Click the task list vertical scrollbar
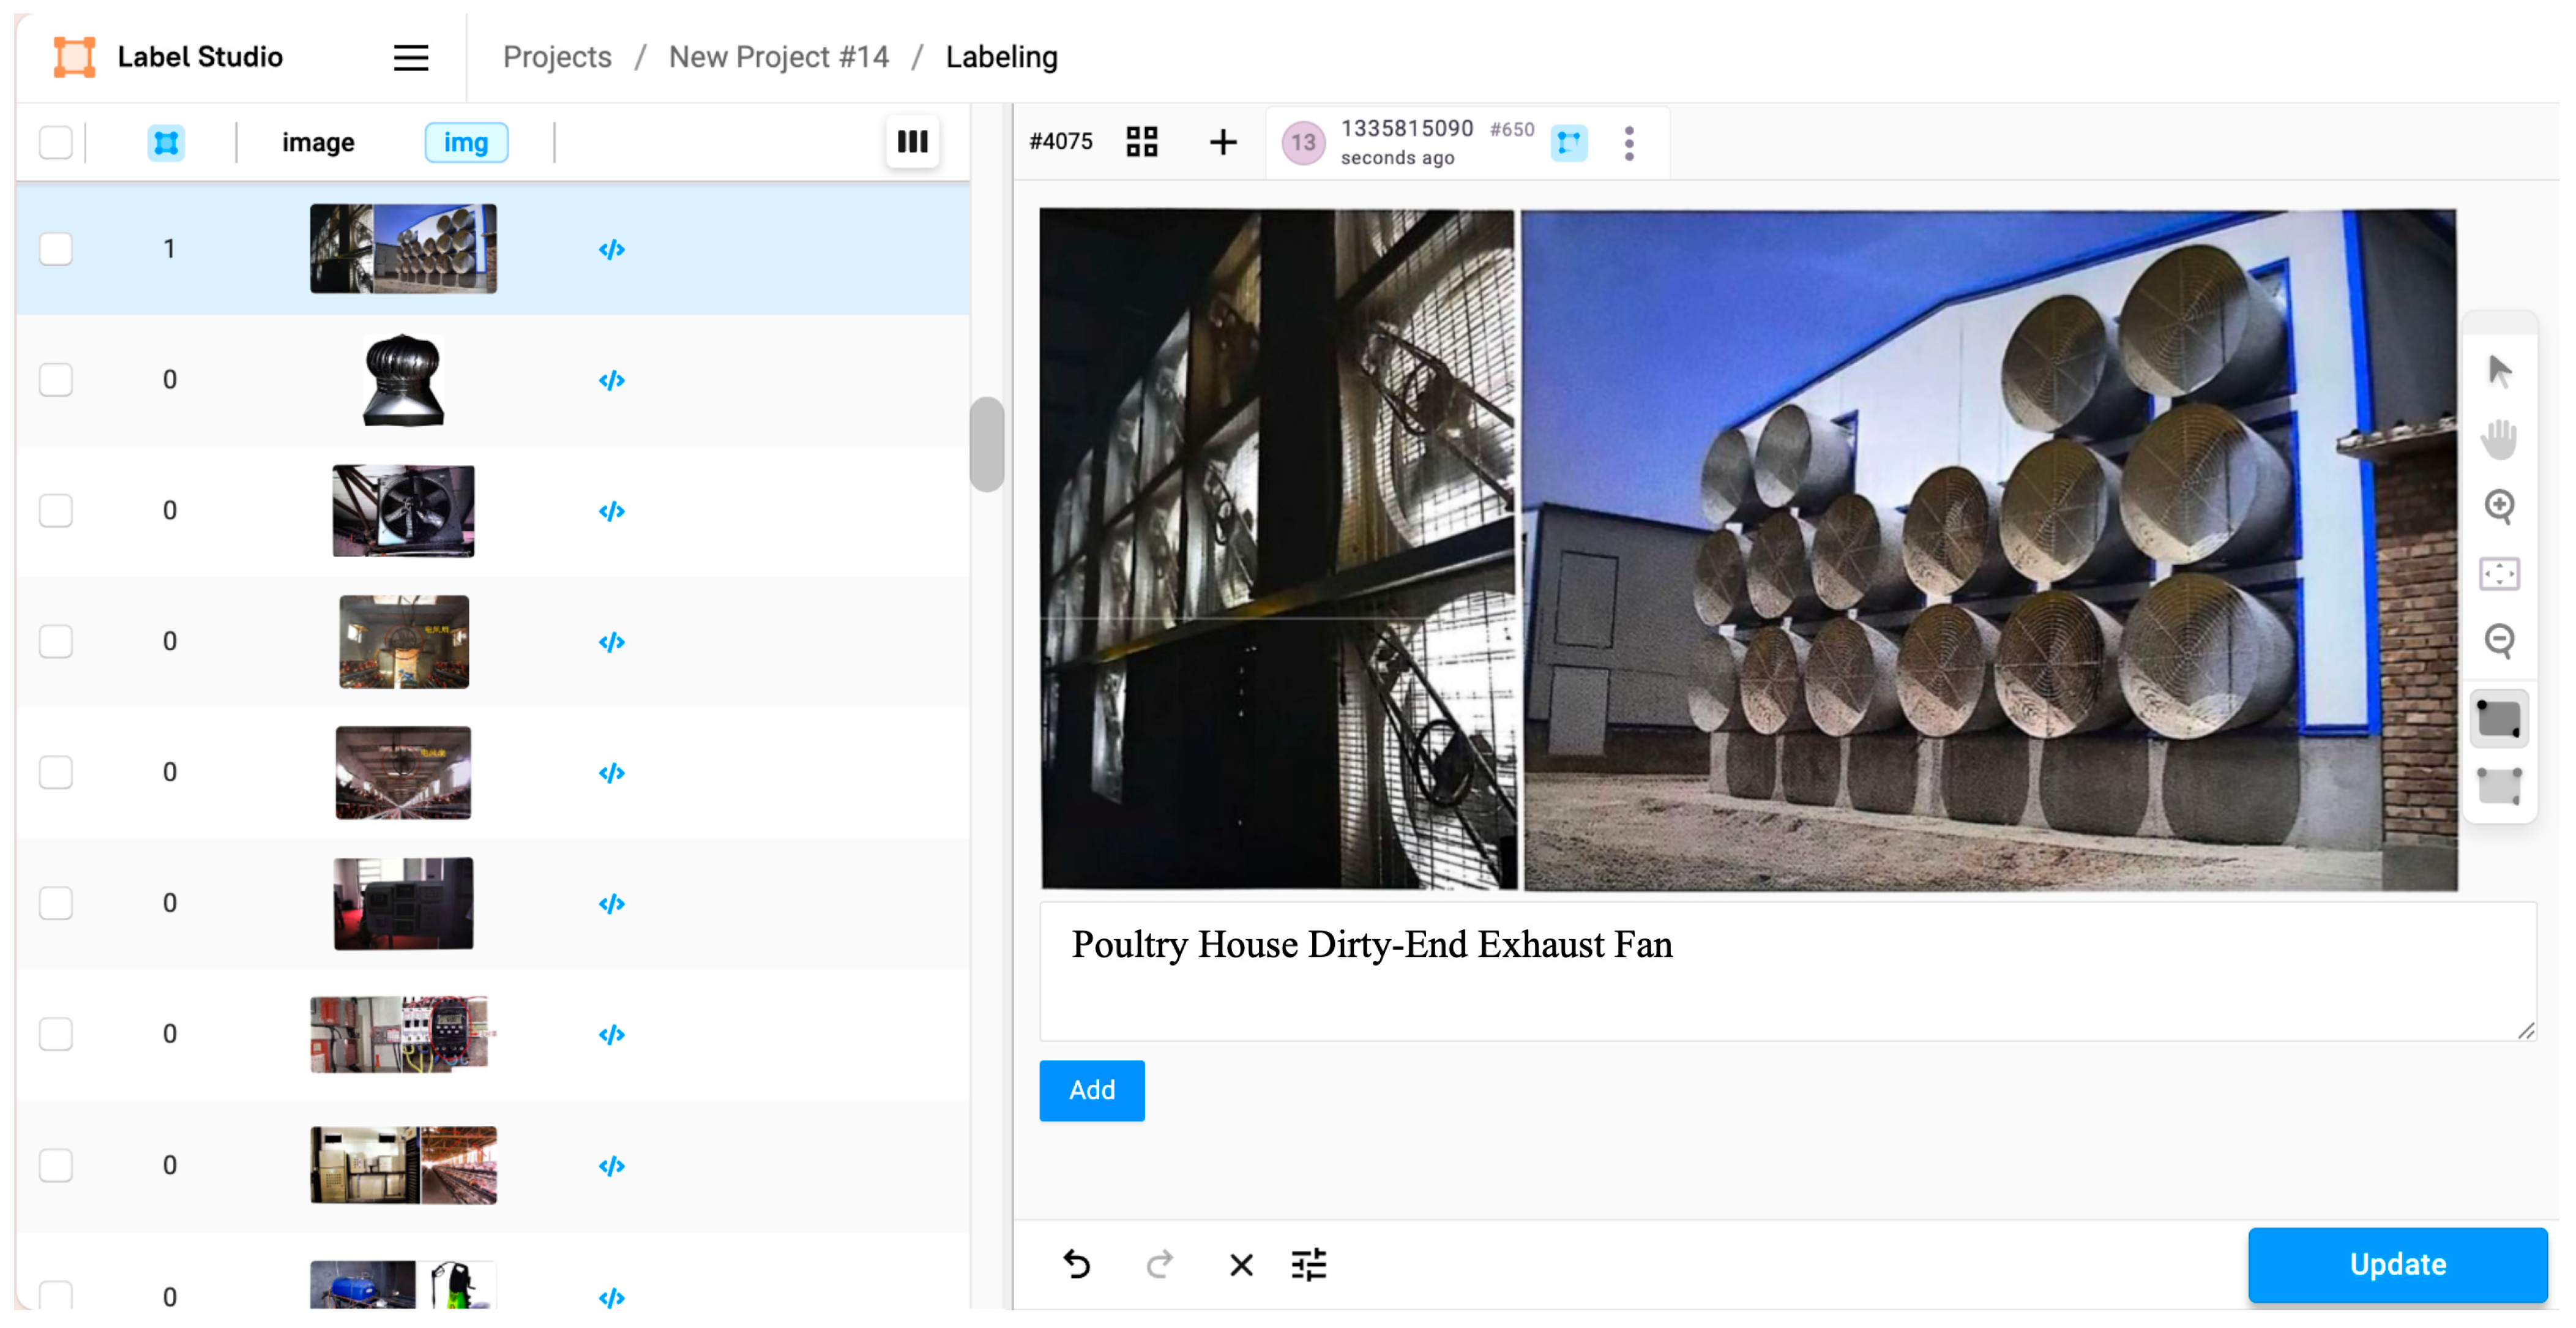 pyautogui.click(x=987, y=445)
